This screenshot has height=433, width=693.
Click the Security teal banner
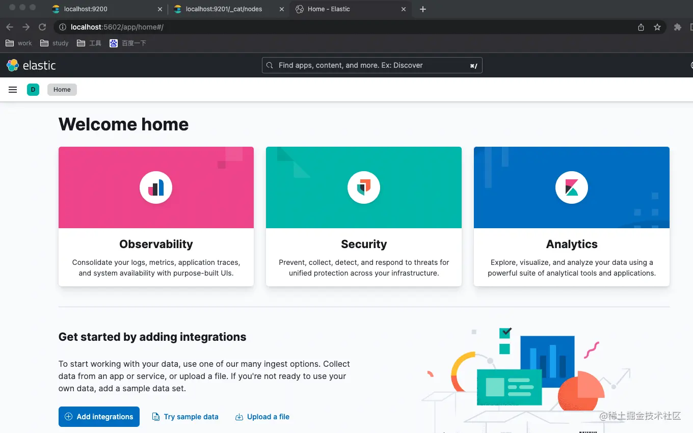point(364,187)
